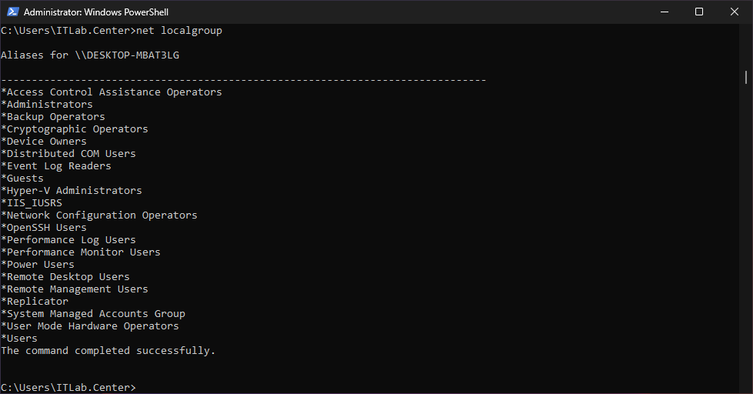The width and height of the screenshot is (753, 394).
Task: Click the vertical scrollbar thumb
Action: point(746,77)
